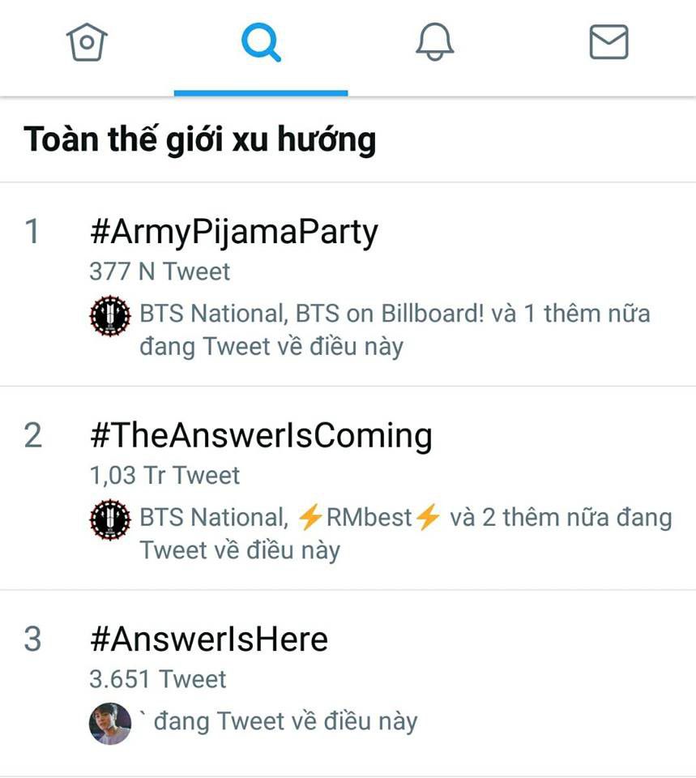Viewport: 696px width, 778px height.
Task: Tap BTS National avatar under #TheAnswerIsComing
Action: pos(110,520)
